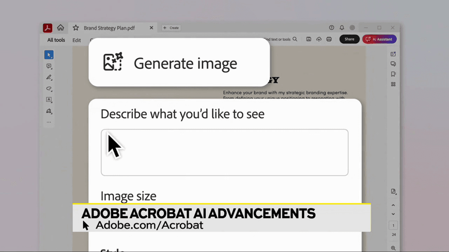Click the image description text box
Image resolution: width=449 pixels, height=252 pixels.
point(225,152)
